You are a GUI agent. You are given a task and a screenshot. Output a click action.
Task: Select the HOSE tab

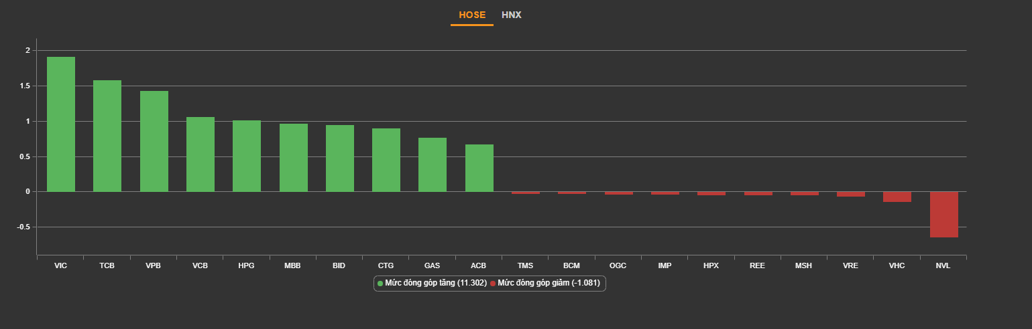tap(472, 15)
